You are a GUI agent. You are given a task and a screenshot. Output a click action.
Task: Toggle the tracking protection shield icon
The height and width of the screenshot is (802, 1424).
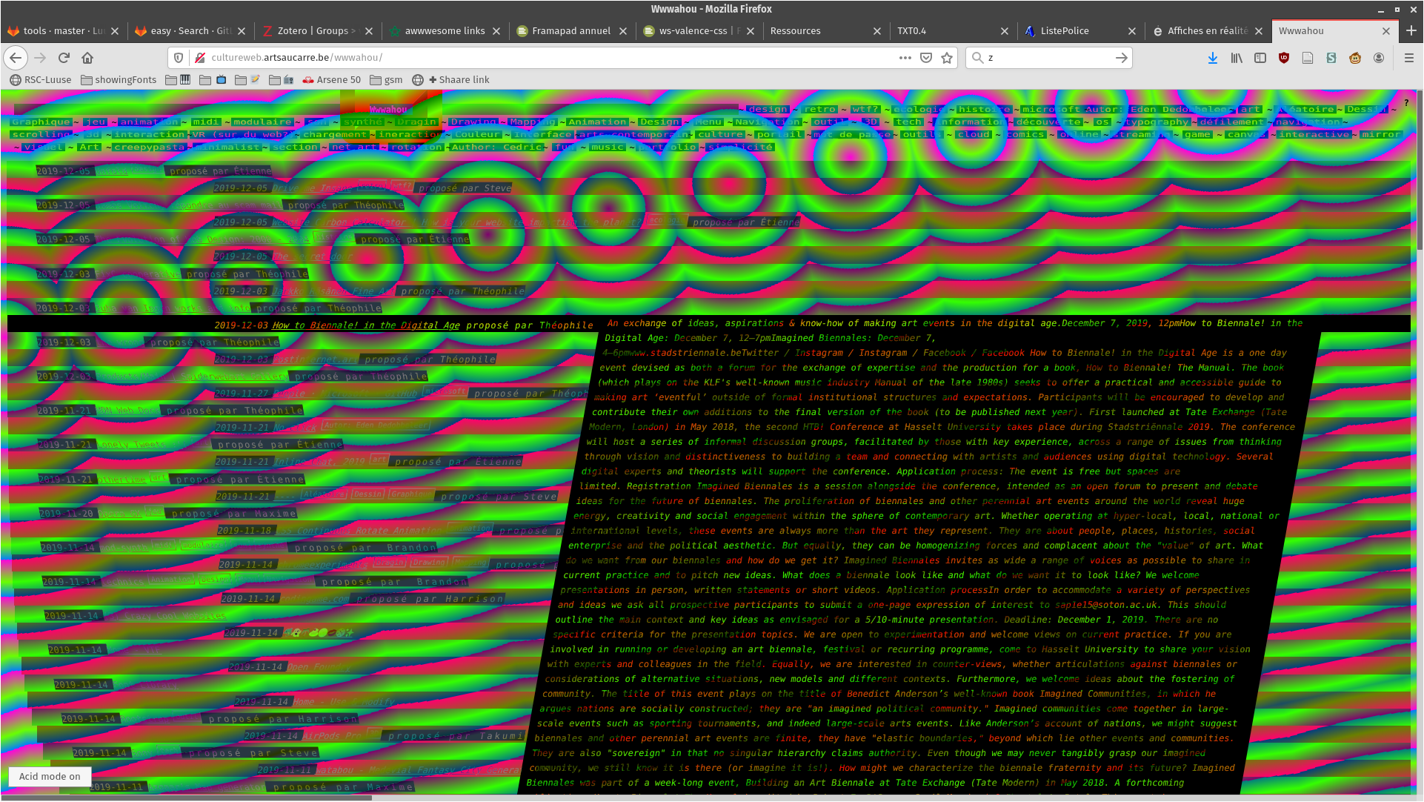179,58
